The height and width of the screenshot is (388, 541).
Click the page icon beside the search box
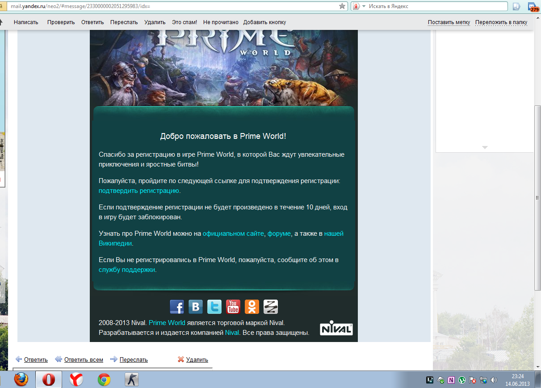pyautogui.click(x=516, y=6)
